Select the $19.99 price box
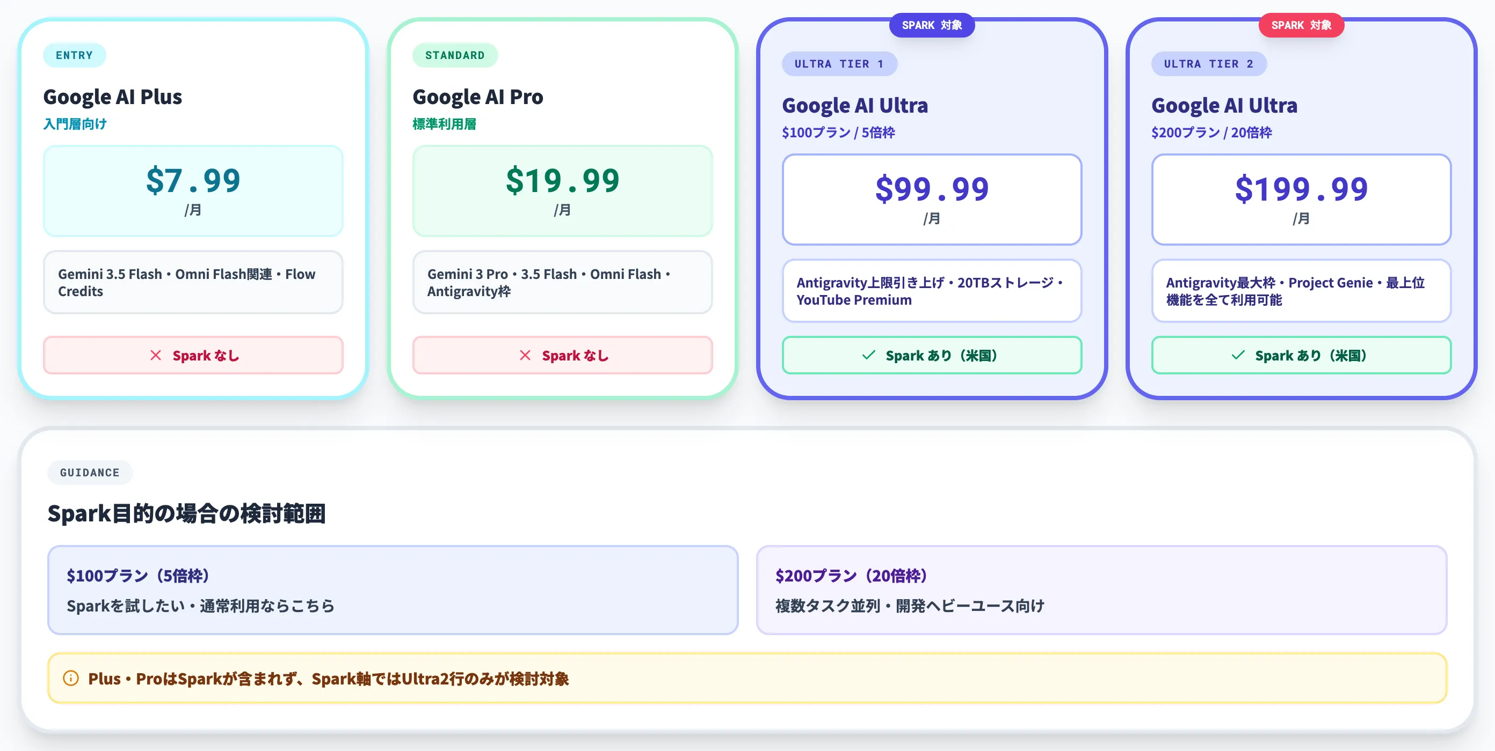 tap(562, 191)
